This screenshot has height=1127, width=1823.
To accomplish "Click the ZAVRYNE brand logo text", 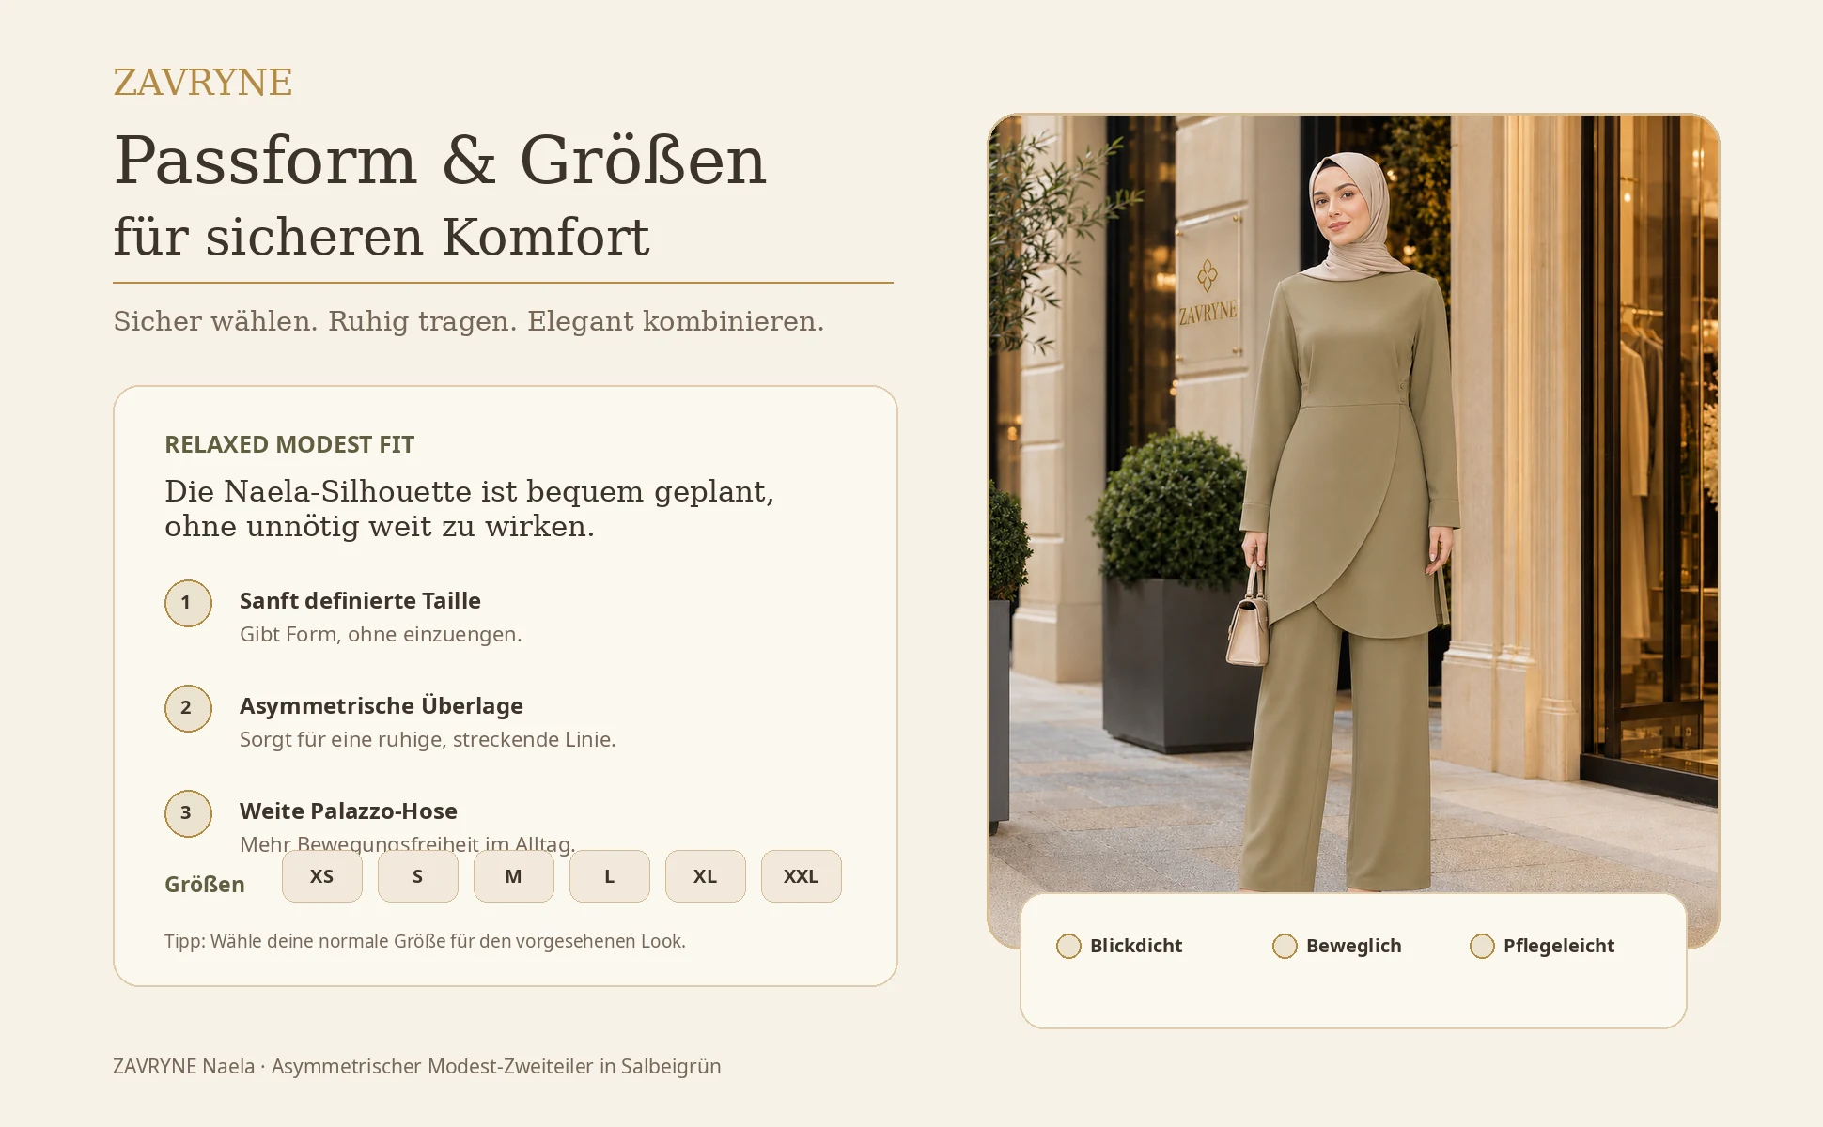I will click(x=203, y=83).
